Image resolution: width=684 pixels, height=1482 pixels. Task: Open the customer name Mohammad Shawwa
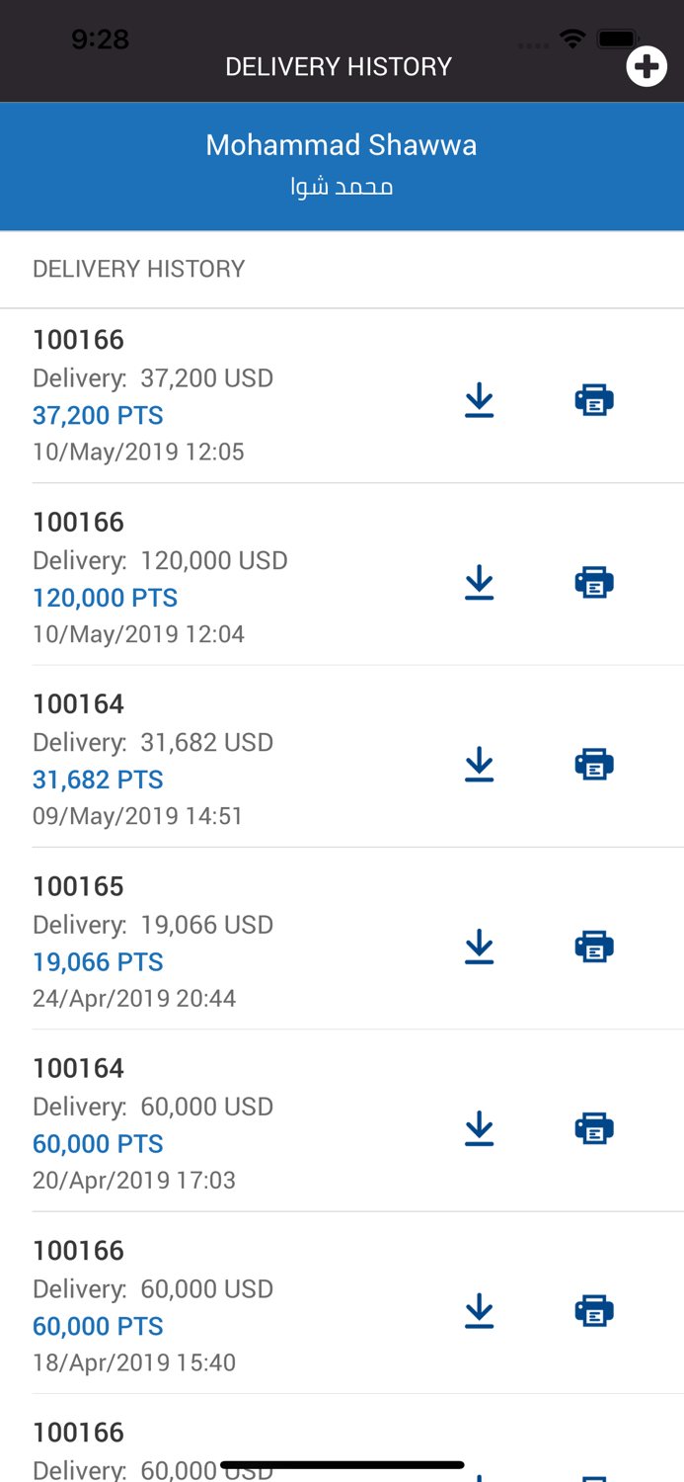[342, 144]
